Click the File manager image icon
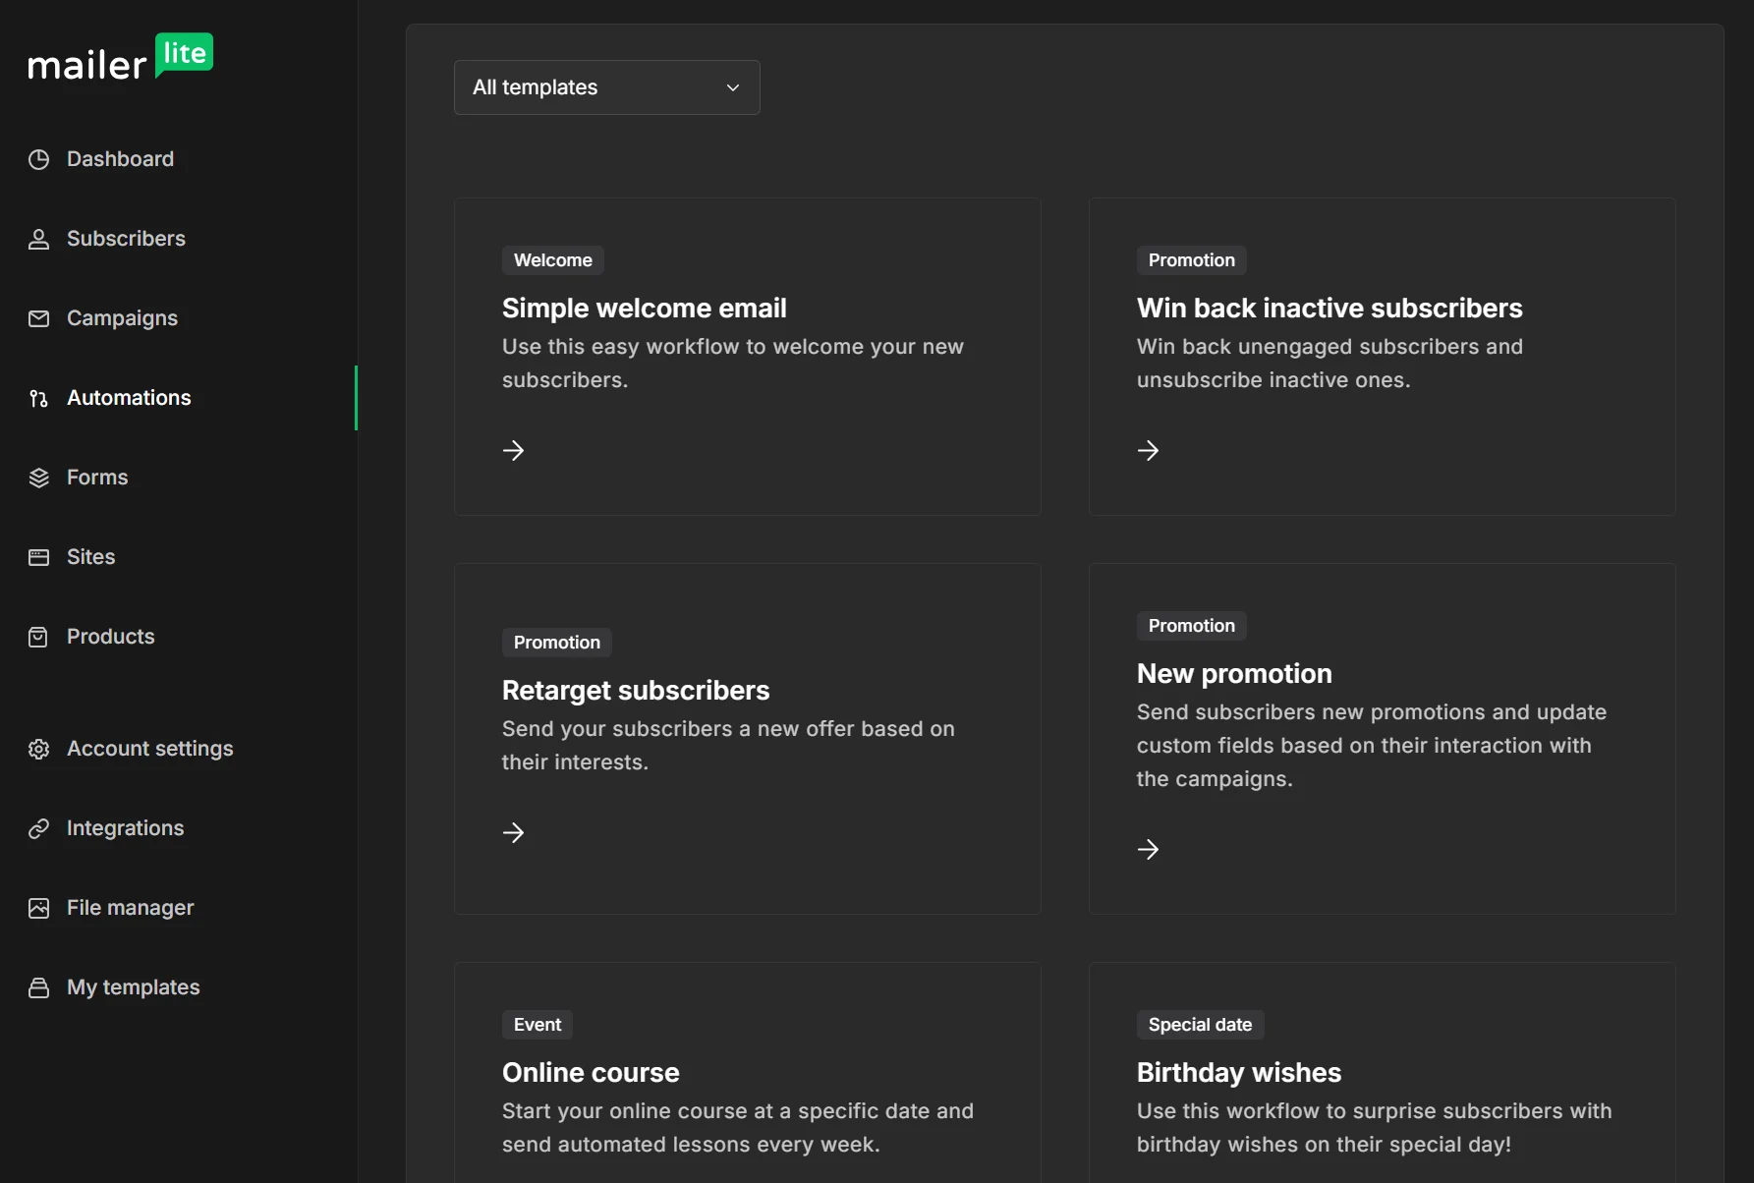 [38, 908]
